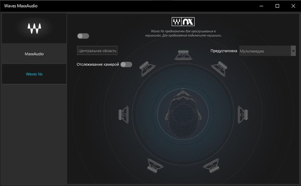Image resolution: width=301 pixels, height=186 pixels.
Task: Click the Waves Nx logo at top
Action: pyautogui.click(x=183, y=22)
